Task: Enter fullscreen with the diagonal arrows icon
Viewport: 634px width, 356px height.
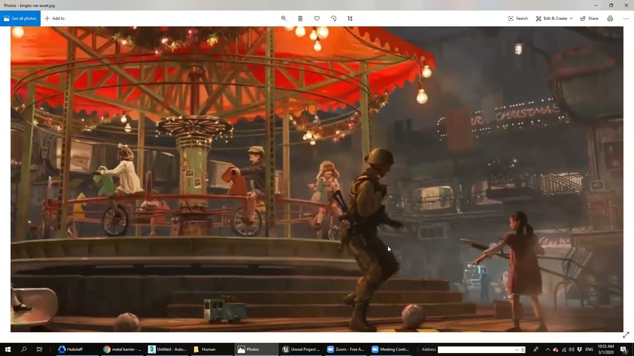Action: click(626, 335)
